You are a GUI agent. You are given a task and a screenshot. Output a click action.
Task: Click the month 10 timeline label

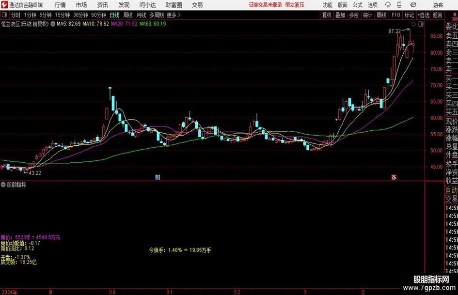click(x=112, y=292)
